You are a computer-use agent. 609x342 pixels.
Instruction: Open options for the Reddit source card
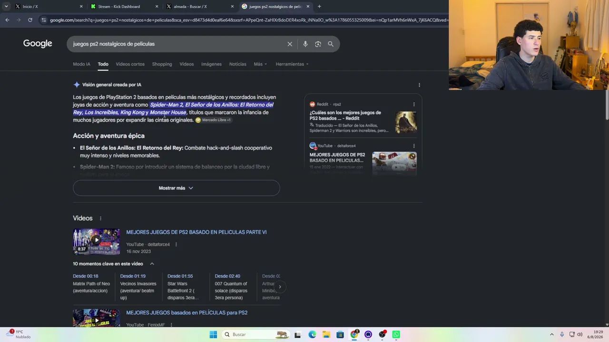(414, 104)
